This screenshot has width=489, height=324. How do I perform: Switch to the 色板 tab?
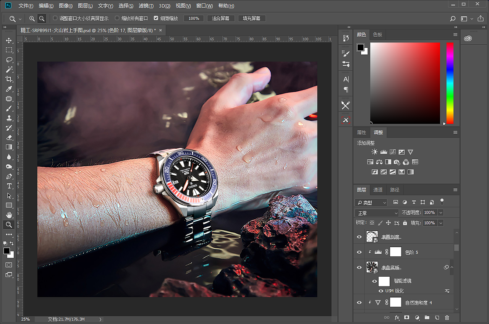[377, 35]
